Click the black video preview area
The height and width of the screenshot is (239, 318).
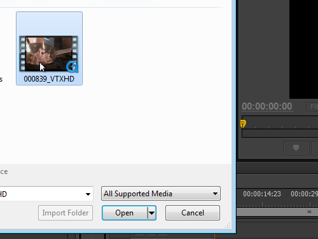(x=303, y=49)
